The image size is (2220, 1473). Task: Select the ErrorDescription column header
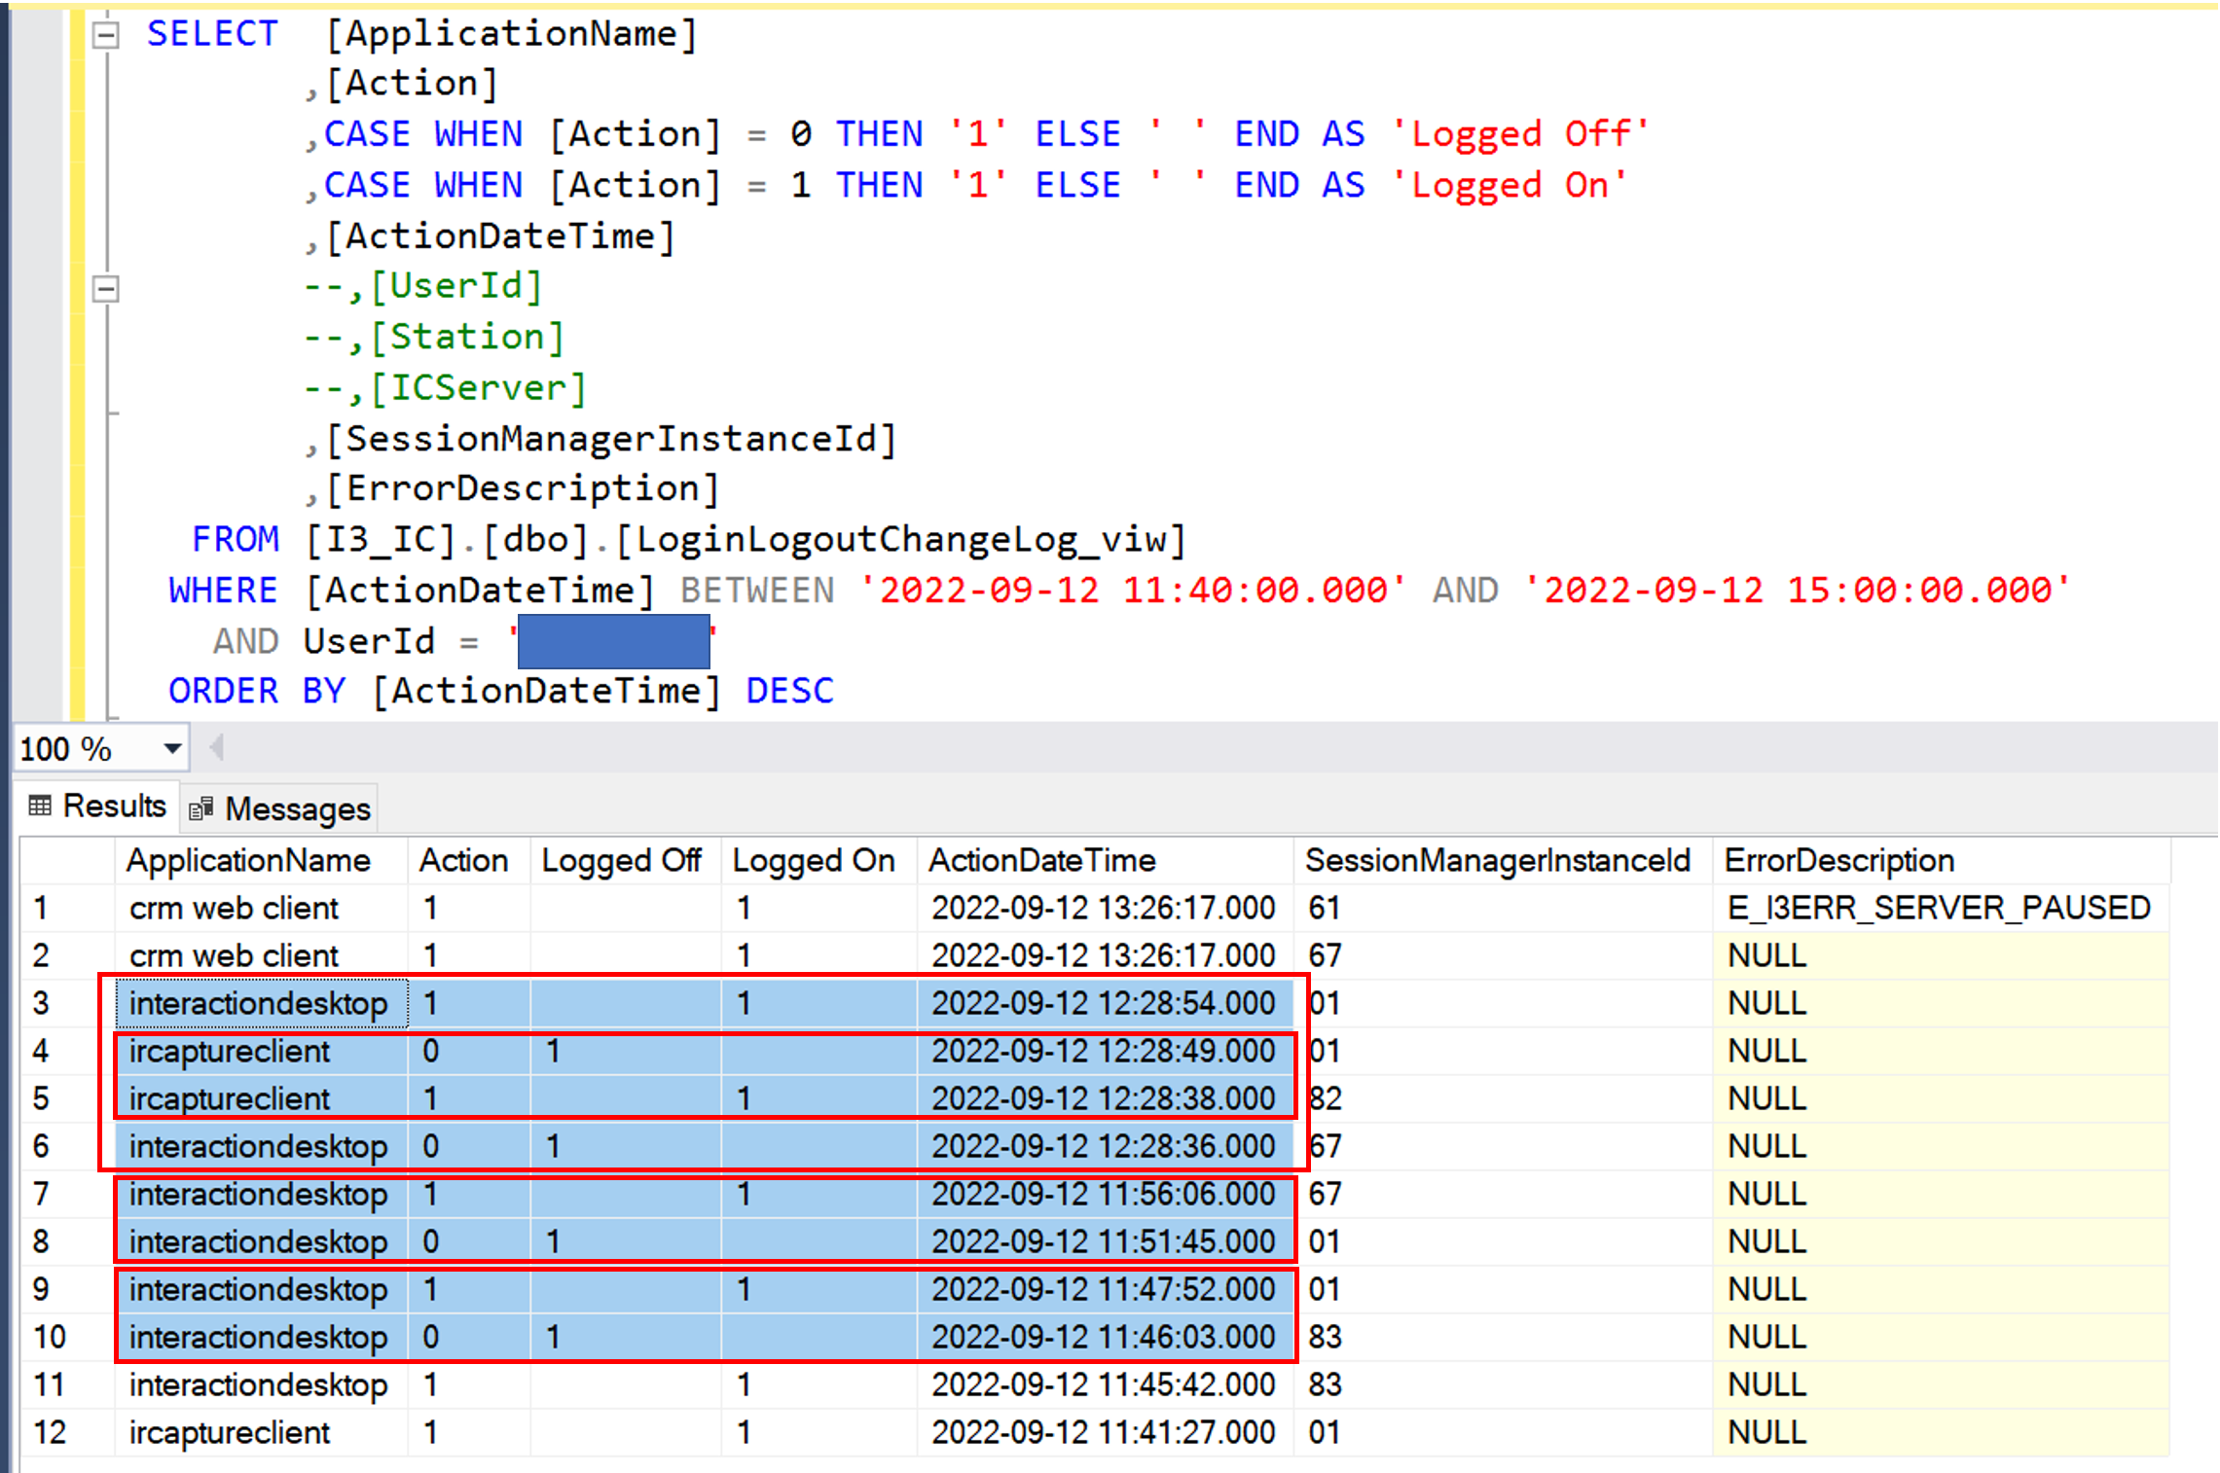tap(1838, 861)
